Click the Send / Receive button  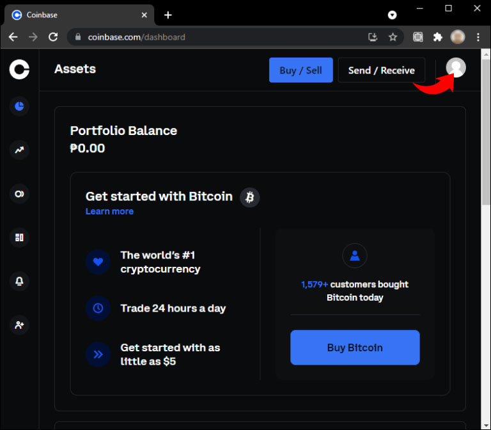coord(381,70)
